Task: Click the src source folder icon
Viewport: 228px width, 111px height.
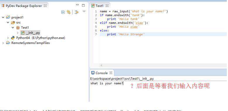Action: click(x=13, y=23)
